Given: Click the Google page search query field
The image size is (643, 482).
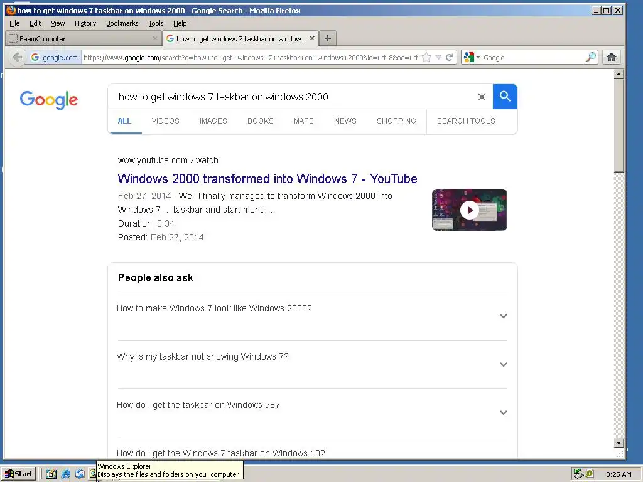Looking at the screenshot, I should point(291,97).
